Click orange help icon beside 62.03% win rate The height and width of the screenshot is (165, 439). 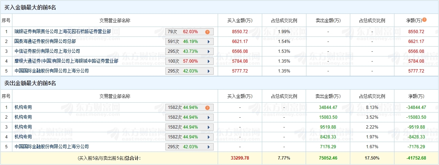[207, 32]
